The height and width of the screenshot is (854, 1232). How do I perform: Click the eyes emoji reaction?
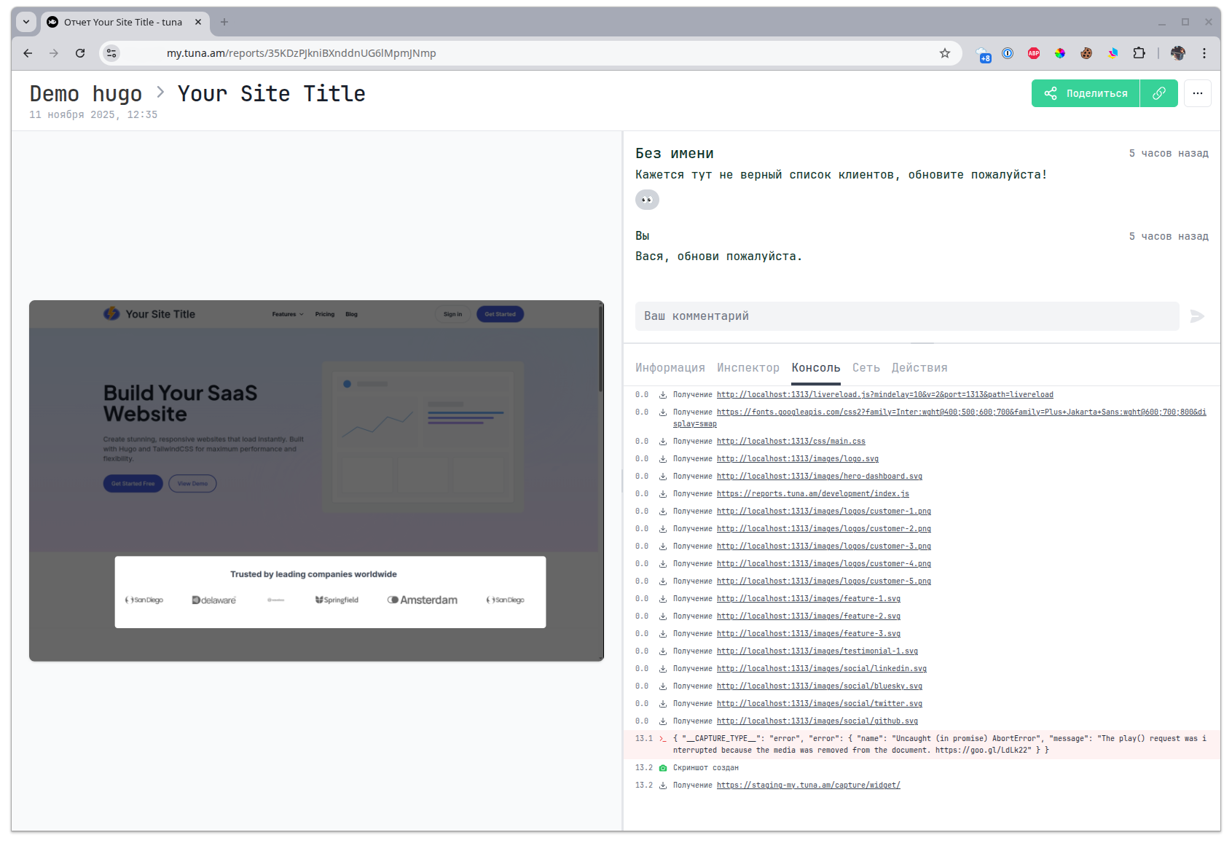pos(647,200)
